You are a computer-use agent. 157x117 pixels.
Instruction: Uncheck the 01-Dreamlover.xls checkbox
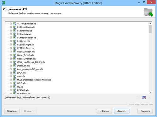[11, 27]
